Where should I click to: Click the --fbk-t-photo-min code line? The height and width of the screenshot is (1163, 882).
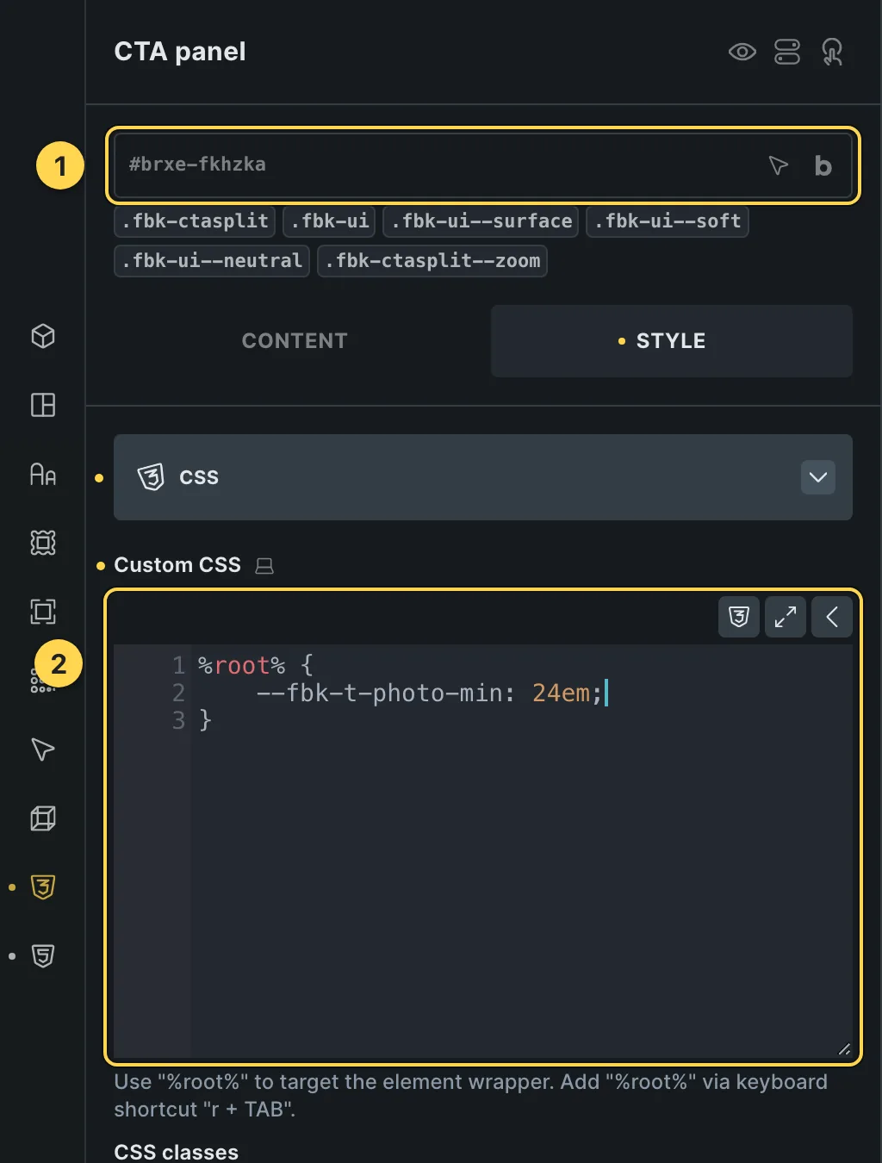coord(429,693)
